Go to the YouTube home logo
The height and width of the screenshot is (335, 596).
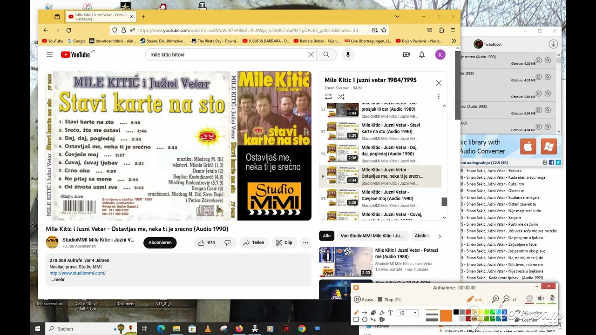(75, 54)
